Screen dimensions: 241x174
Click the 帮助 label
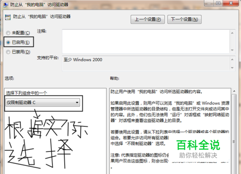point(115,78)
